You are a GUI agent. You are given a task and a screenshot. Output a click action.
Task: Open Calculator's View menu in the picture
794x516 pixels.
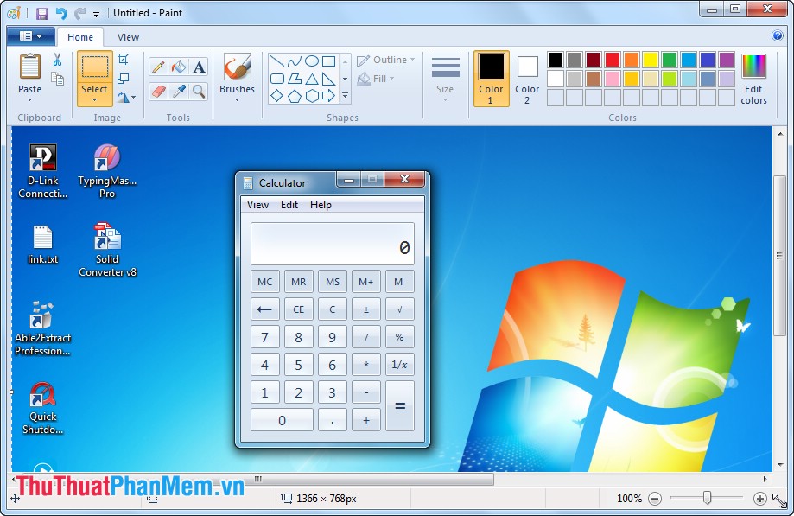(x=257, y=205)
